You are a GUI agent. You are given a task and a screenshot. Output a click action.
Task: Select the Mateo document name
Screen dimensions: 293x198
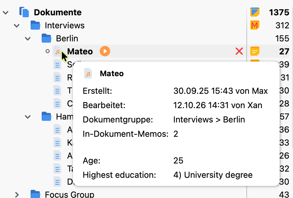80,51
